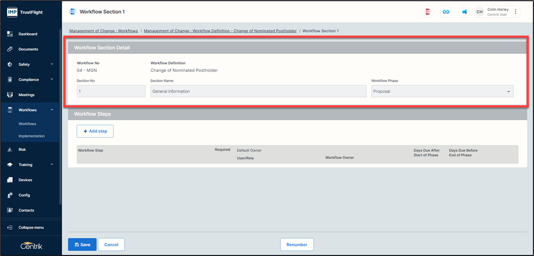Expand the Compliance sidebar section
This screenshot has width=534, height=256.
pos(31,80)
